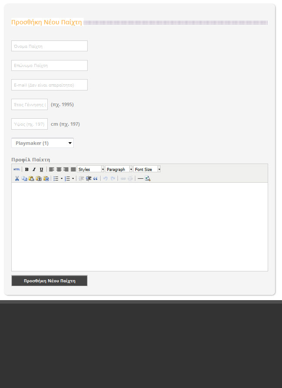
Task: Open the Styles dropdown
Action: click(91, 169)
